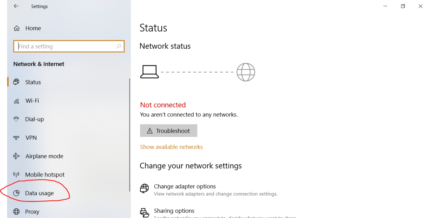Open the Mobile hotspot icon

(16, 175)
